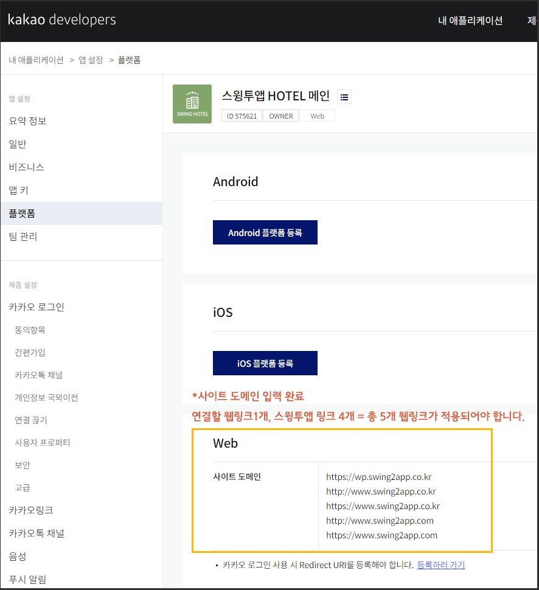
Task: Open the app list icon beside the title
Action: (344, 96)
